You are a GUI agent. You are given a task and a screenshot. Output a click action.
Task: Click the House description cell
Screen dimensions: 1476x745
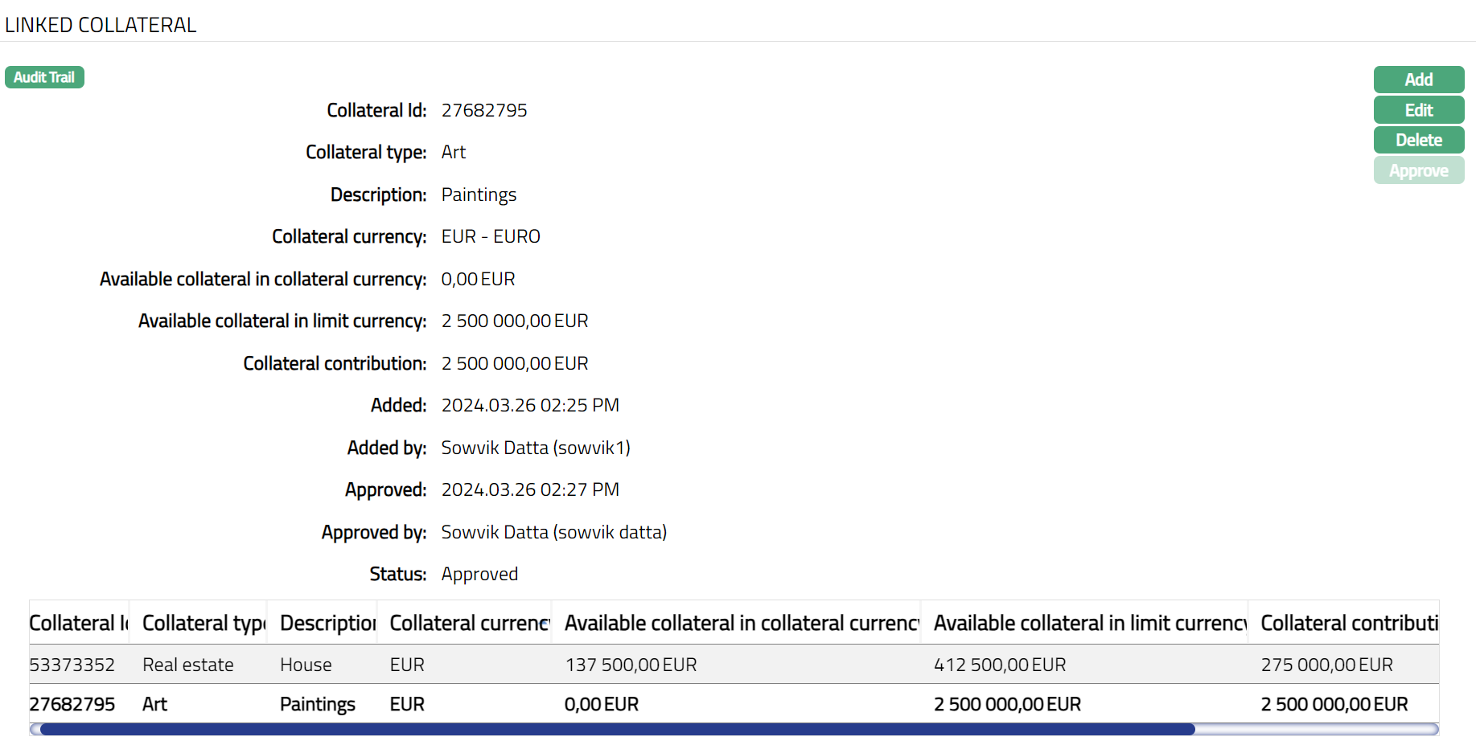tap(306, 665)
